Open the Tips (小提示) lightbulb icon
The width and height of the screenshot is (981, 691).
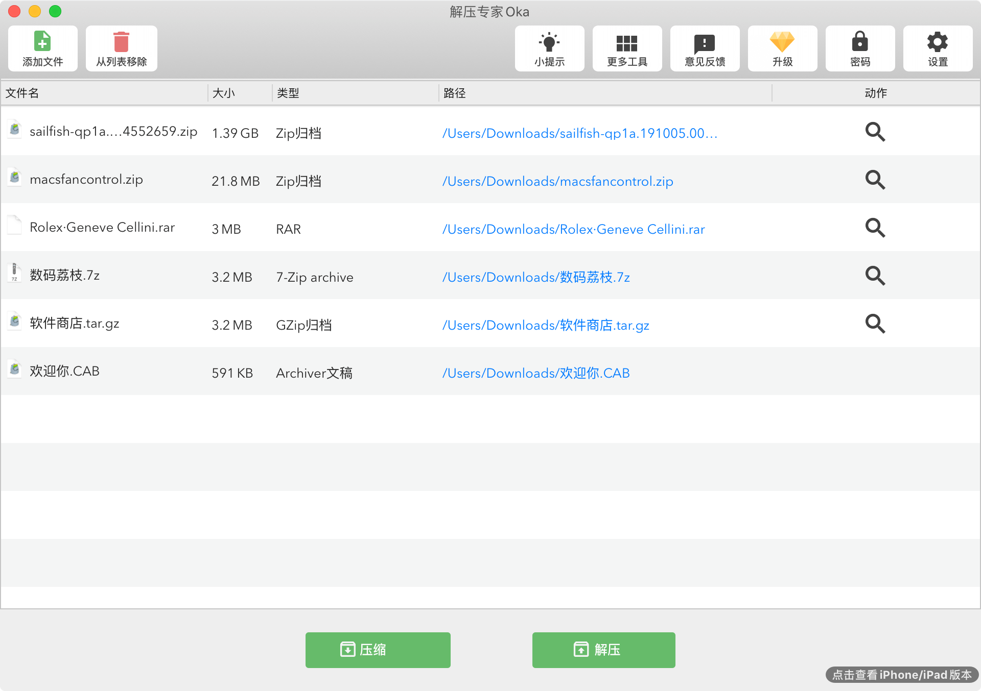click(549, 42)
